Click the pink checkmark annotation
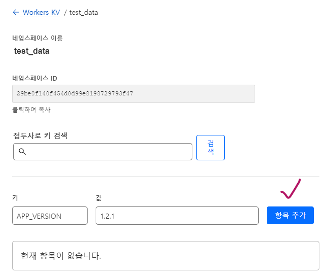Viewport: 328px width, 278px height. pos(291,189)
